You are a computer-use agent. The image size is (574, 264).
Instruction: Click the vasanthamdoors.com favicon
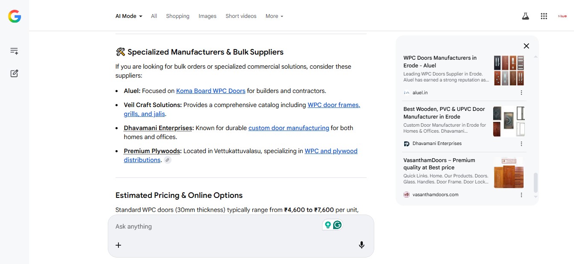[406, 194]
